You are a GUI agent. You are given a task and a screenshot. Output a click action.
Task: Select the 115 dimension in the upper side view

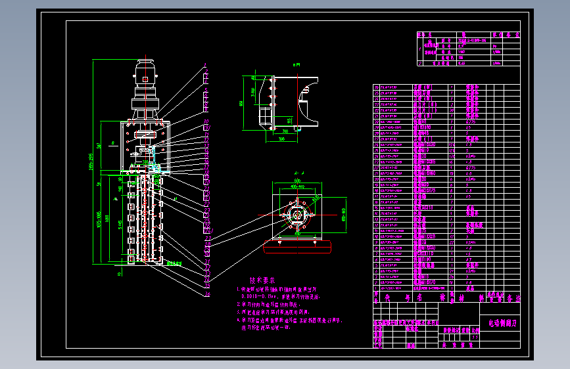[x=289, y=120]
